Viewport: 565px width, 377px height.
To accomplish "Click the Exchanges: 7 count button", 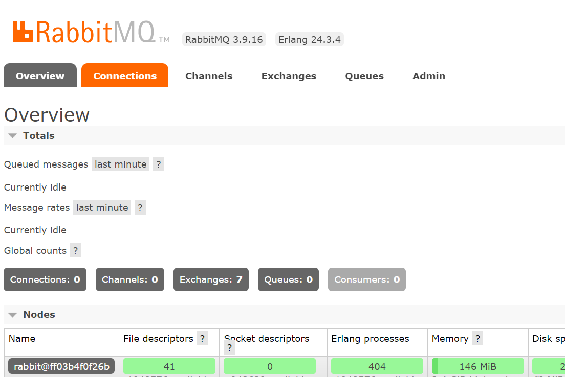I will (211, 279).
